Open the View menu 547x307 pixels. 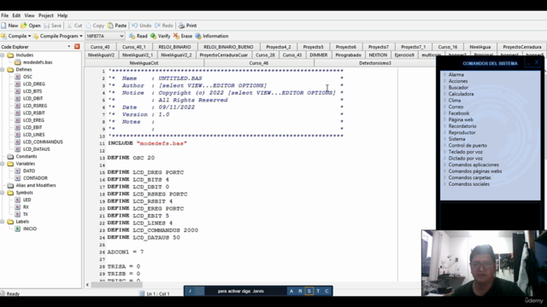(29, 15)
